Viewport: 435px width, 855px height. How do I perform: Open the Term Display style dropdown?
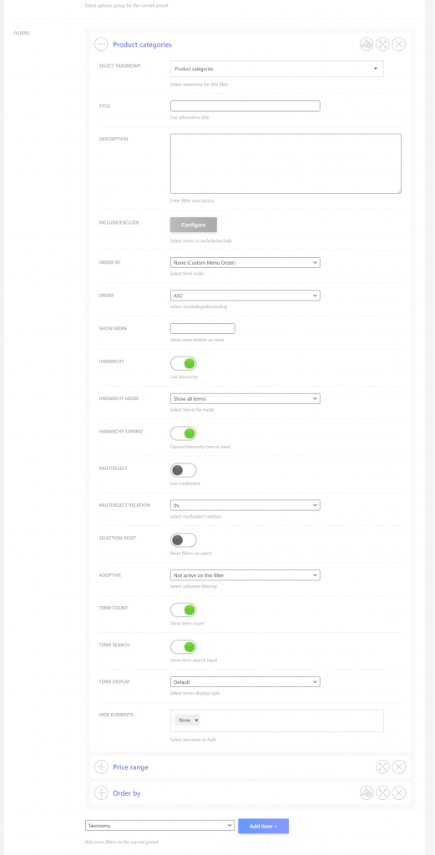point(245,681)
